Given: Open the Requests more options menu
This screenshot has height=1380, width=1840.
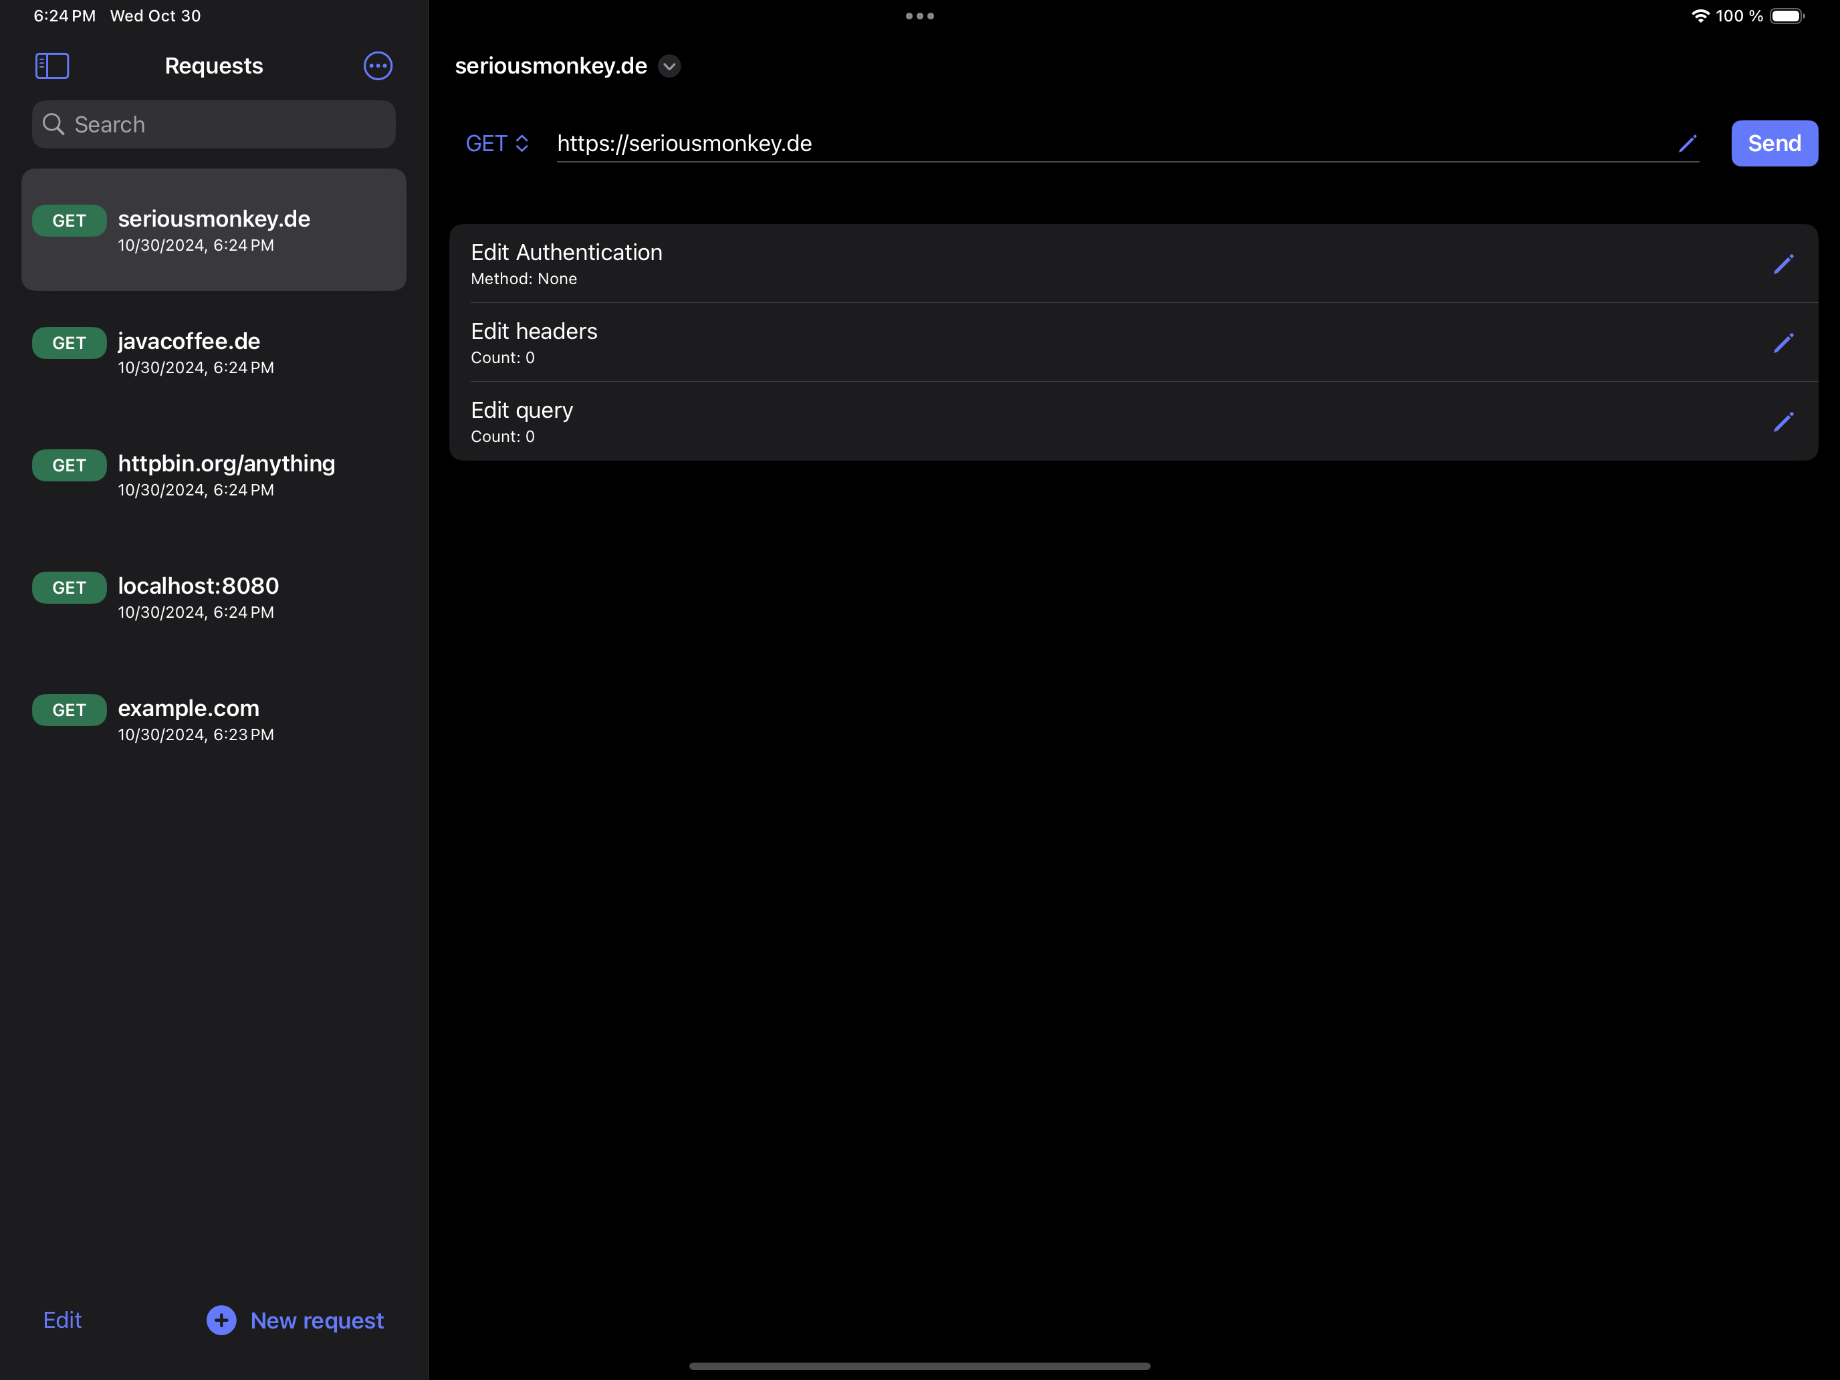Looking at the screenshot, I should pos(378,66).
